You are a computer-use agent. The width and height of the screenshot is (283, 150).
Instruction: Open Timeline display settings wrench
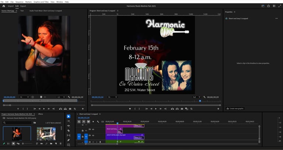point(98,122)
